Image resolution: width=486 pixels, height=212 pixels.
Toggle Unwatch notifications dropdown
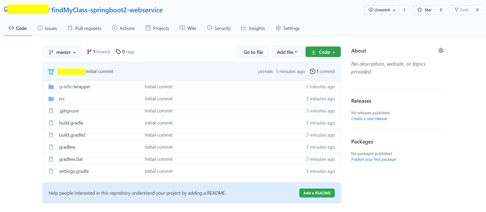(x=382, y=10)
